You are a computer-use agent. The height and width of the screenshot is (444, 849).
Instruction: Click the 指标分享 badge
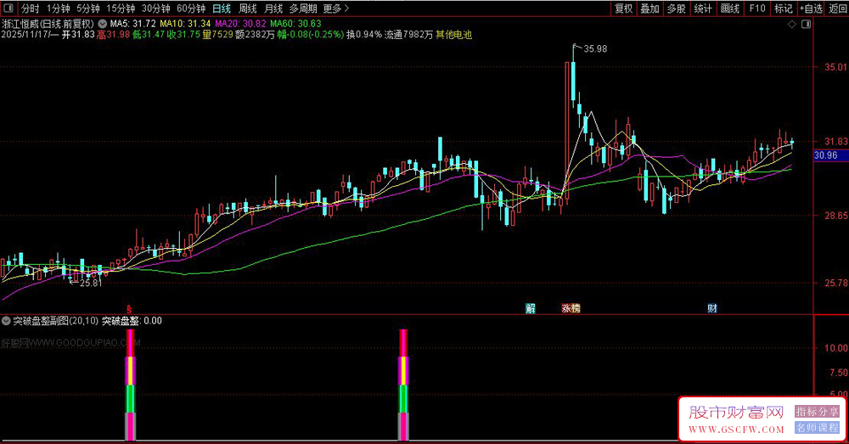(817, 412)
